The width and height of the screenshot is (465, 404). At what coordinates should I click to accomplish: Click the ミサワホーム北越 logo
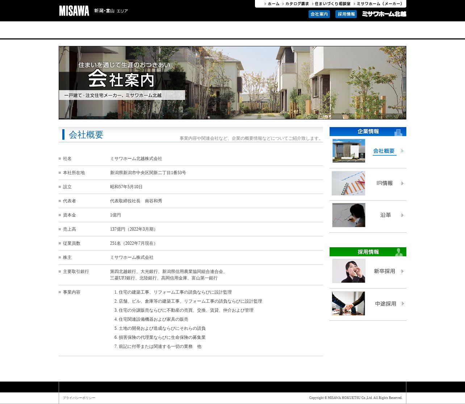click(x=384, y=14)
